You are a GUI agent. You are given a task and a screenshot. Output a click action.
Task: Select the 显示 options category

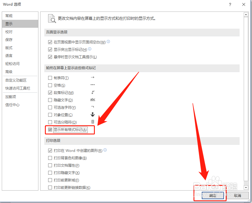20,24
